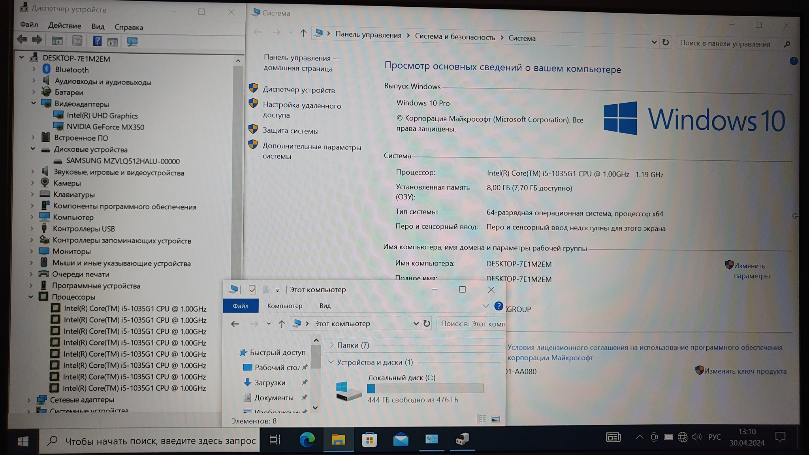Click the scan for hardware changes toolbar icon
This screenshot has width=809, height=455.
132,41
